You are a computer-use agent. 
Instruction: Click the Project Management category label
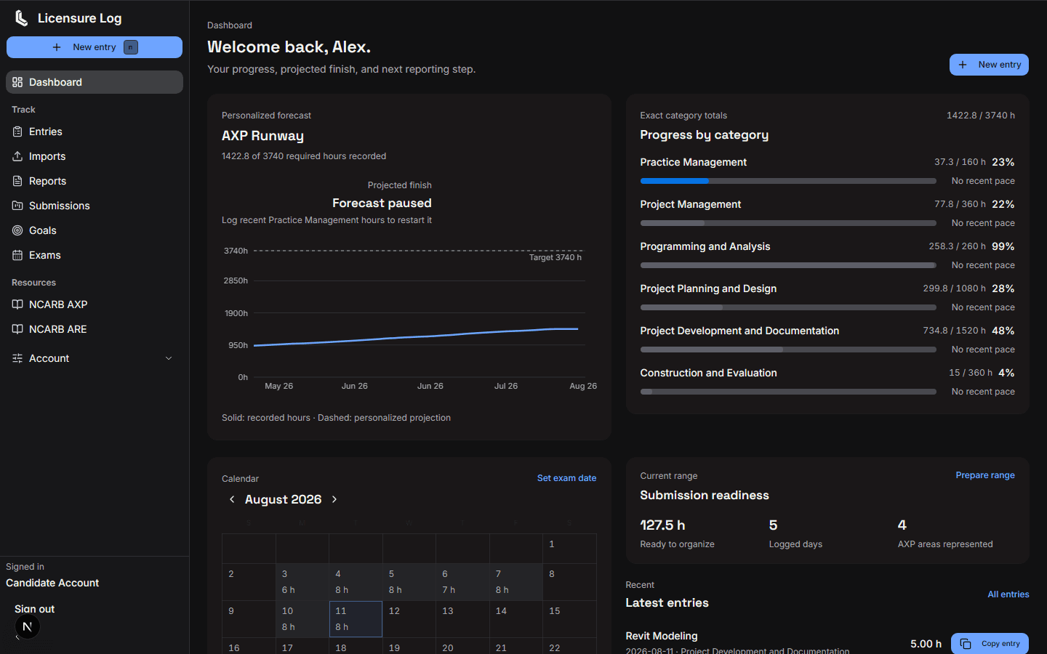690,204
